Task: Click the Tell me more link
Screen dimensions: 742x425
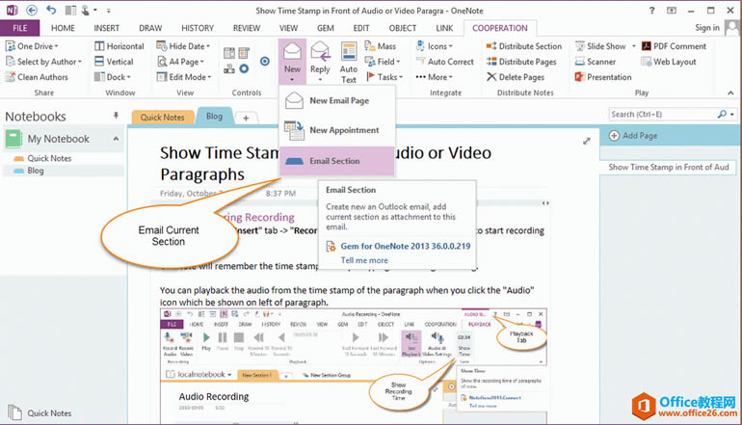Action: 364,260
